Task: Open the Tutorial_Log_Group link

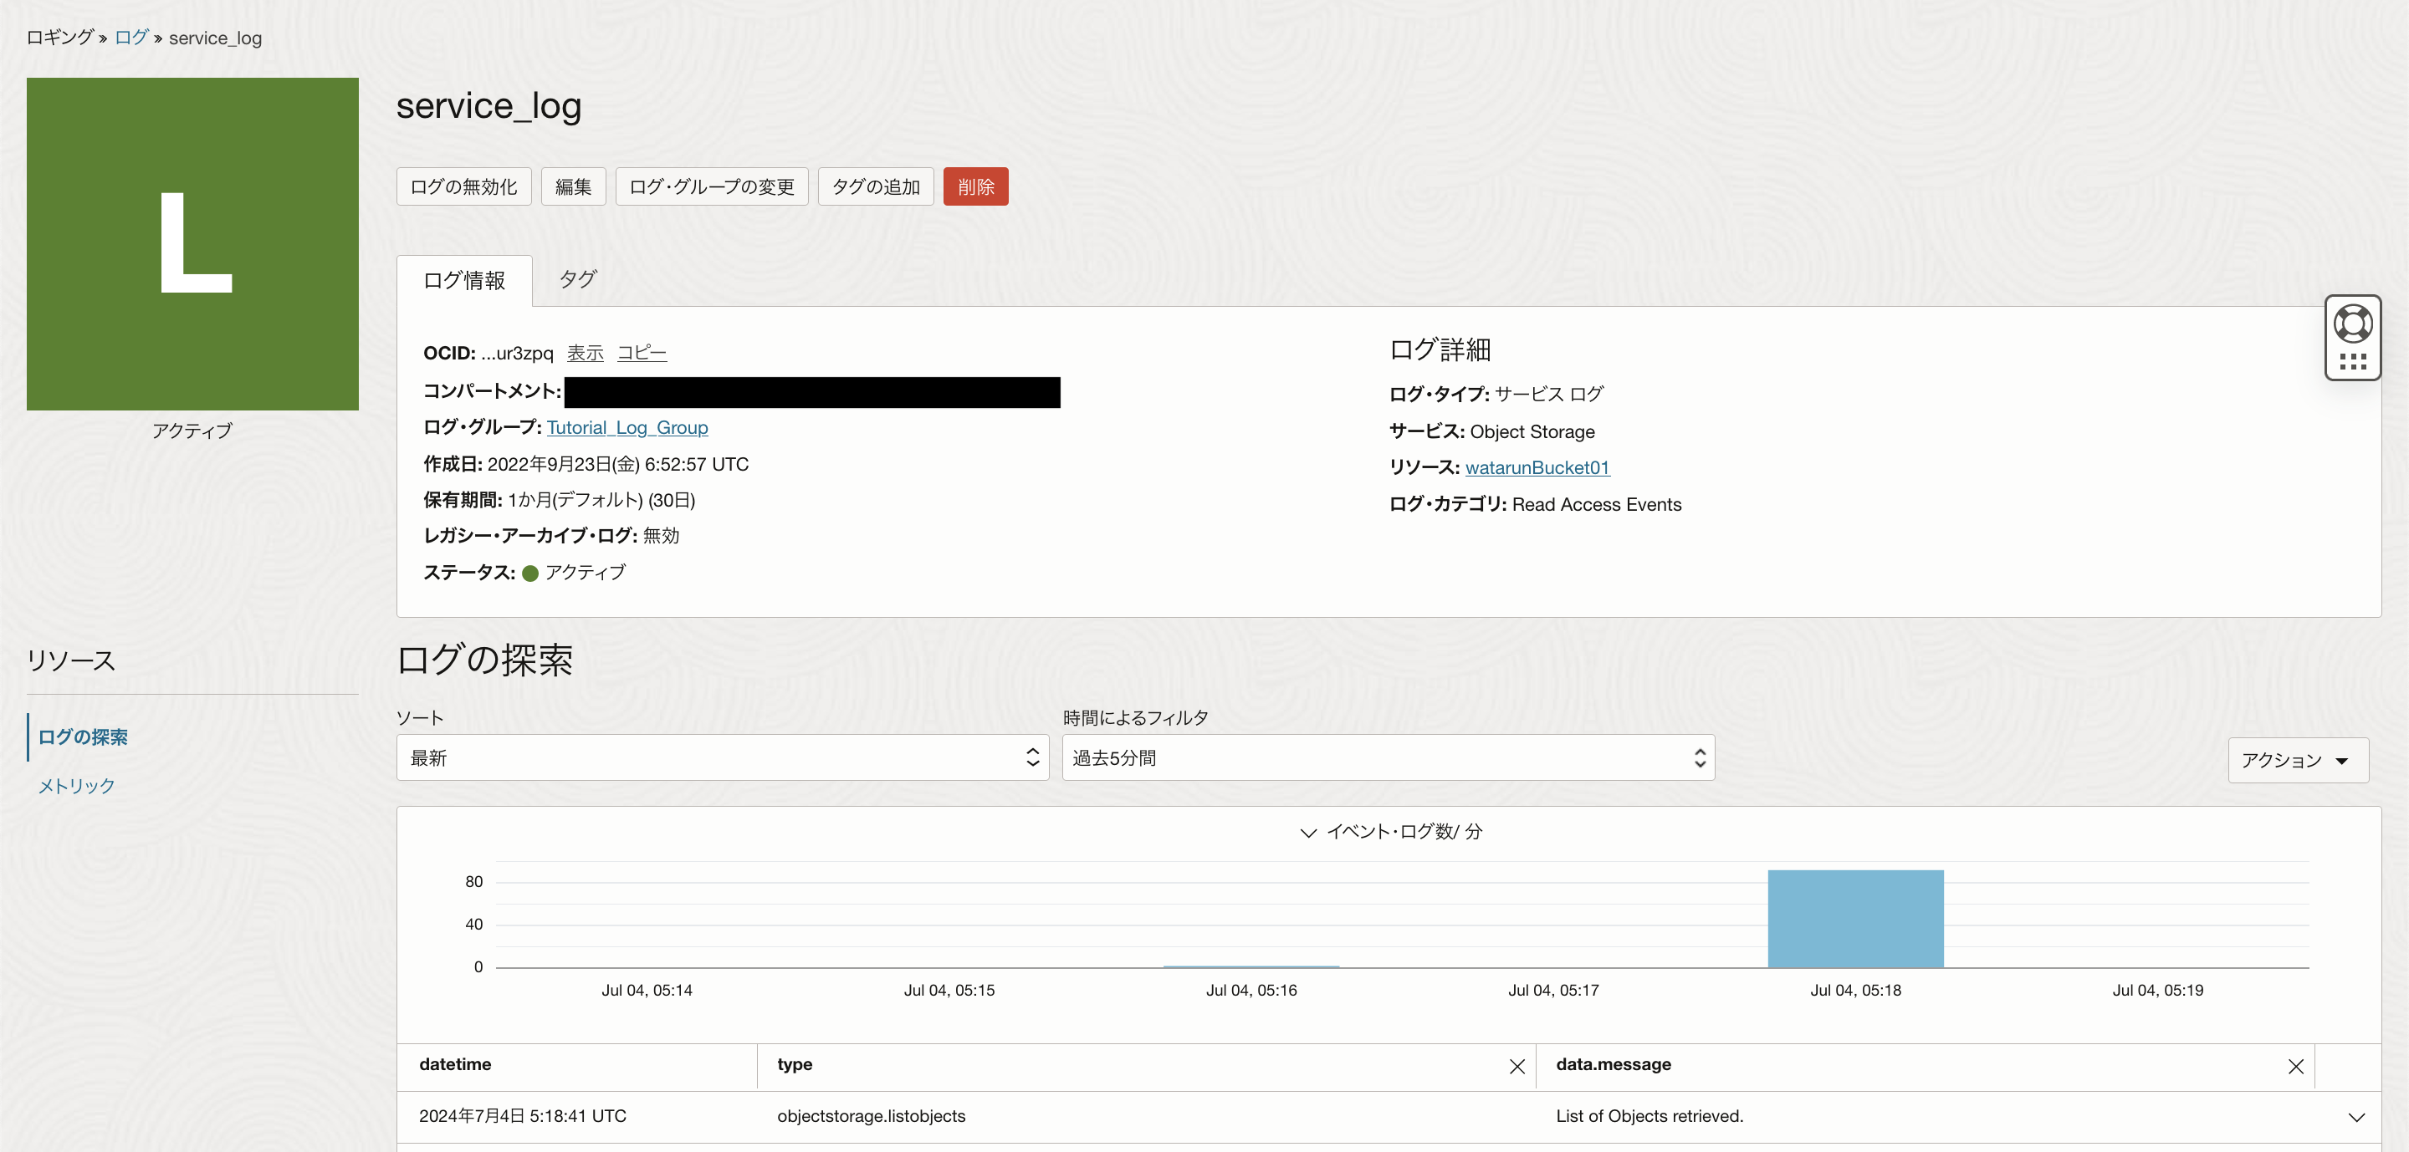Action: pos(627,427)
